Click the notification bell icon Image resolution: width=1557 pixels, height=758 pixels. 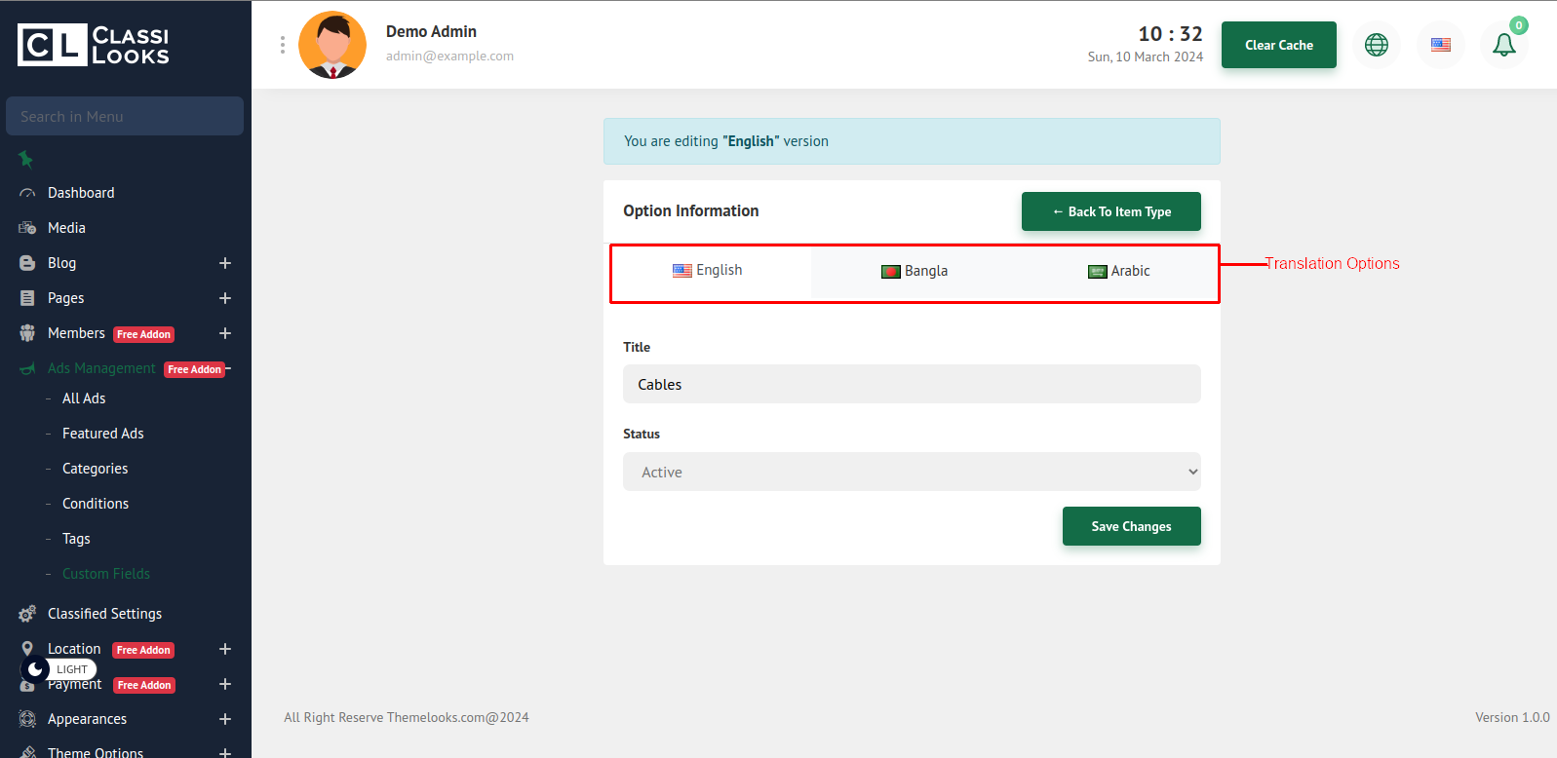(x=1503, y=45)
